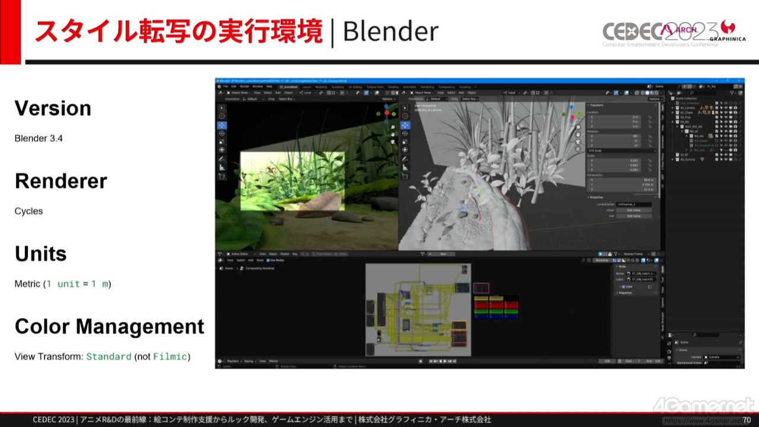
Task: Select the Cursor tool in left viewport toolbar
Action: [222, 116]
